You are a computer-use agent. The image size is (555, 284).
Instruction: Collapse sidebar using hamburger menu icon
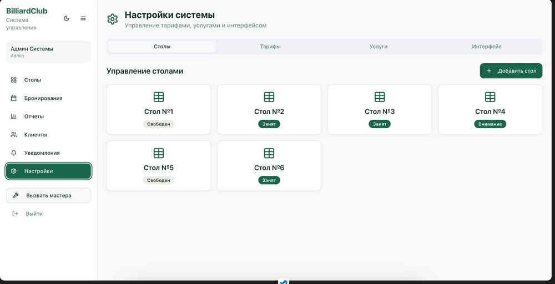[83, 18]
